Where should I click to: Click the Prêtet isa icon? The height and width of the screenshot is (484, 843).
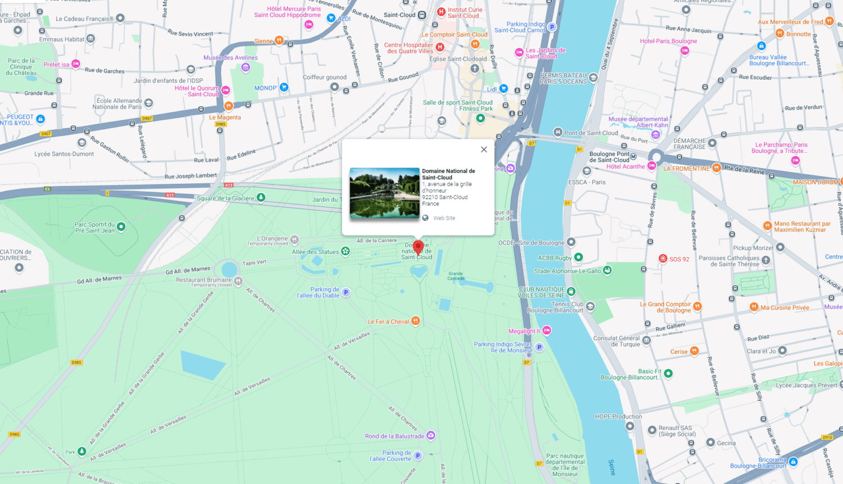click(76, 64)
